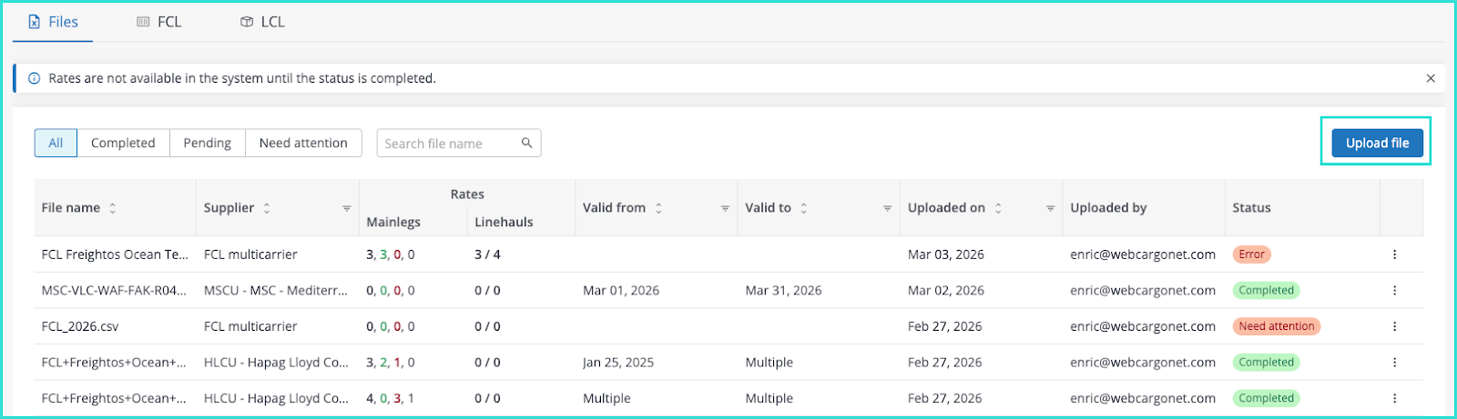Sort by File name column
1457x419 pixels.
pos(113,208)
